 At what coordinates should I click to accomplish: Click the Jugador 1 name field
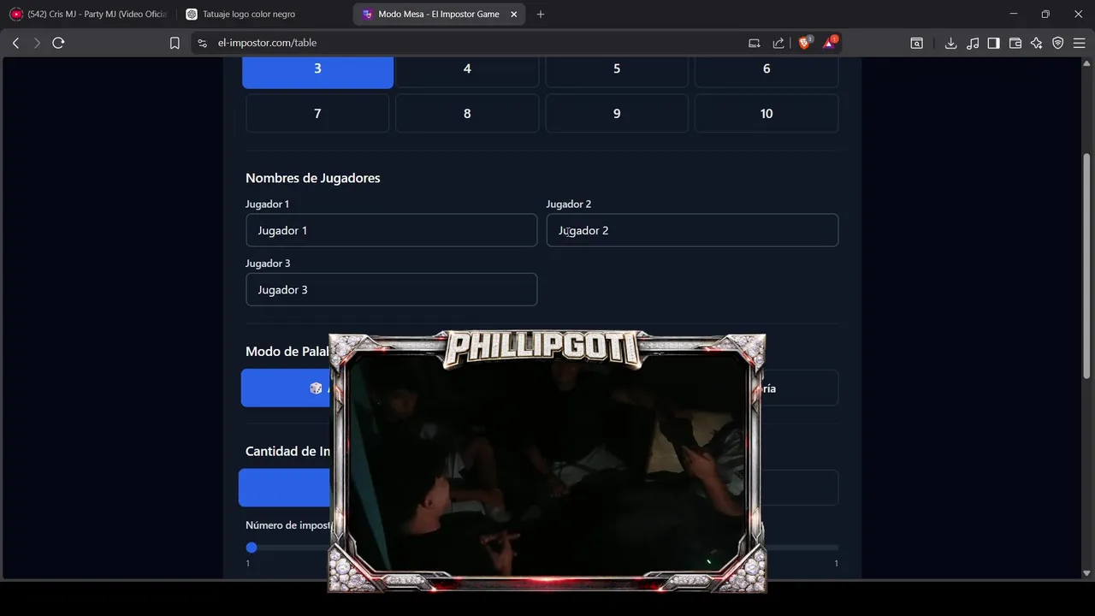pos(391,230)
